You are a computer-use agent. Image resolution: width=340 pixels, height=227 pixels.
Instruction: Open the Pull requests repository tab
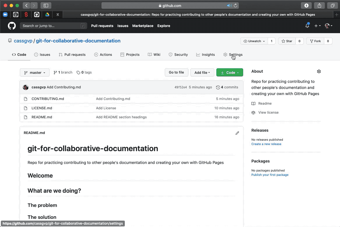pos(72,55)
